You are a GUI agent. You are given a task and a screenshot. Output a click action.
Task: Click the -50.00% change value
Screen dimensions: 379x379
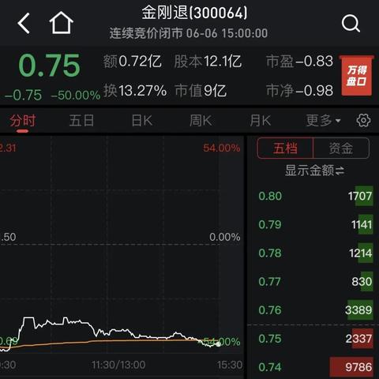tap(76, 95)
